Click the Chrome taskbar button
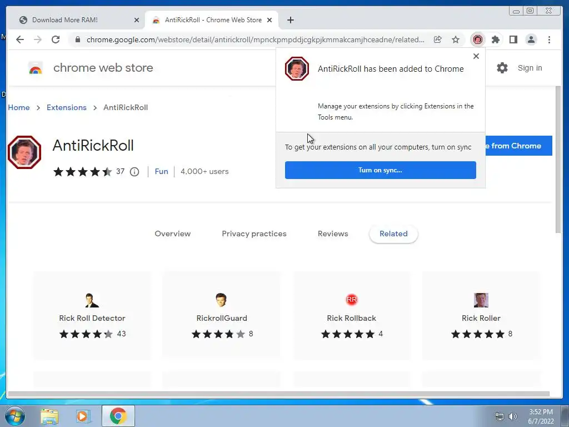Viewport: 569px width, 427px height. point(118,416)
